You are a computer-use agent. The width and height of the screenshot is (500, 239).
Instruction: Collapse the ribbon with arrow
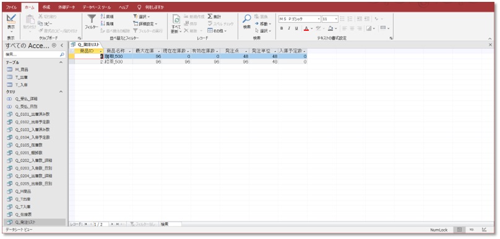490,38
